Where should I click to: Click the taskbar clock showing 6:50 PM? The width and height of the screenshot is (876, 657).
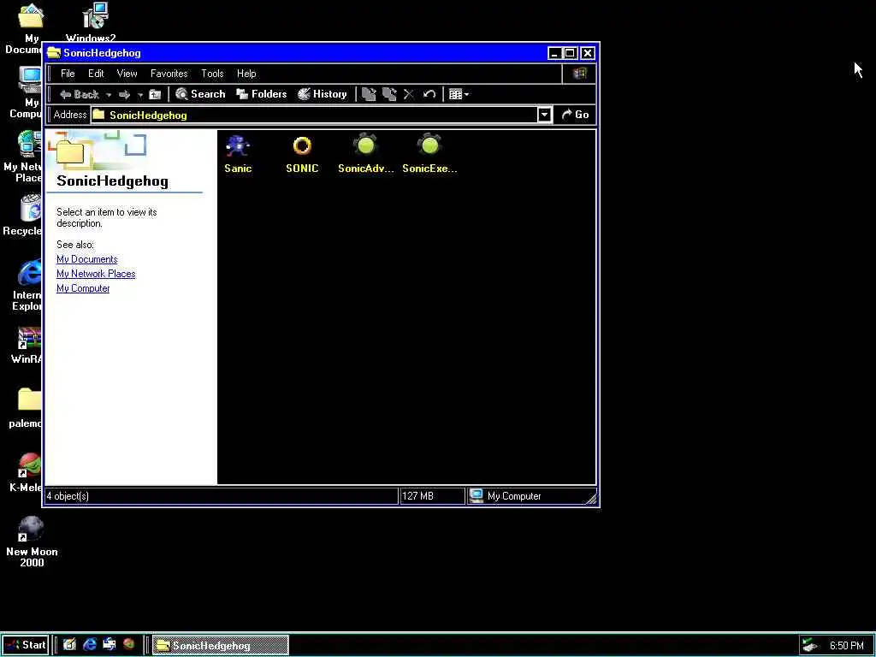tap(846, 645)
